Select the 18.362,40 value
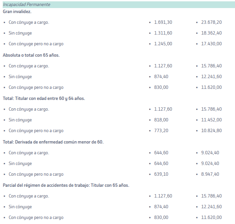235x224 pixels. pyautogui.click(x=211, y=33)
